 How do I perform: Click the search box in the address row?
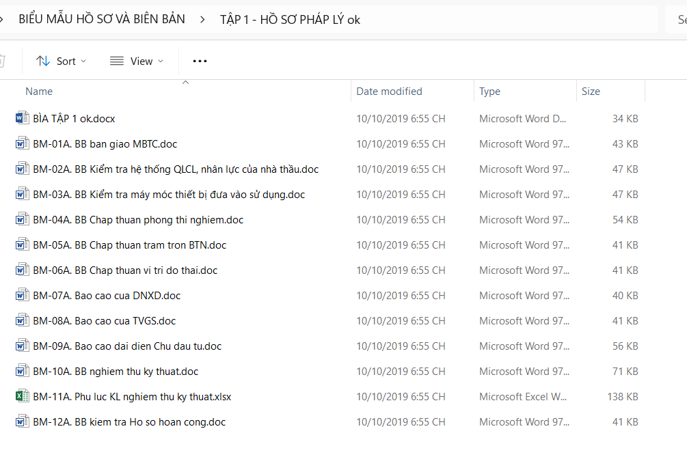pos(677,20)
